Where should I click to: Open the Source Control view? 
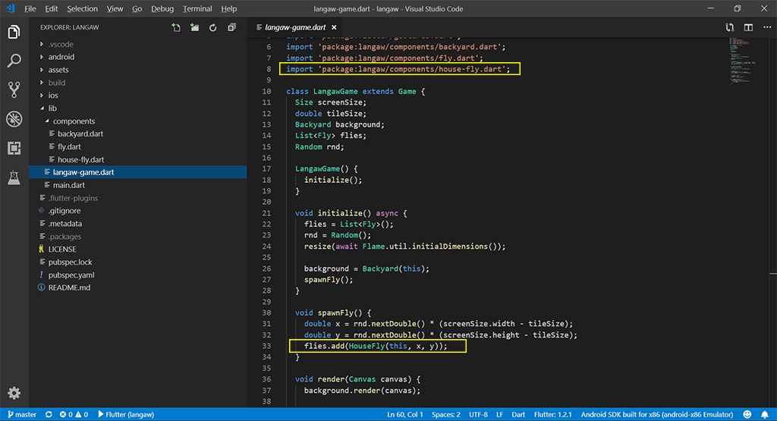click(x=14, y=90)
